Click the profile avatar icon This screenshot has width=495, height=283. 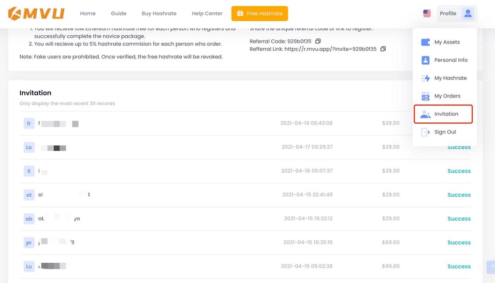(468, 13)
